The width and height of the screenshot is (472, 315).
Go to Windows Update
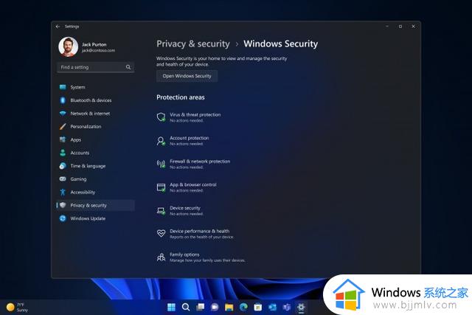pyautogui.click(x=95, y=218)
